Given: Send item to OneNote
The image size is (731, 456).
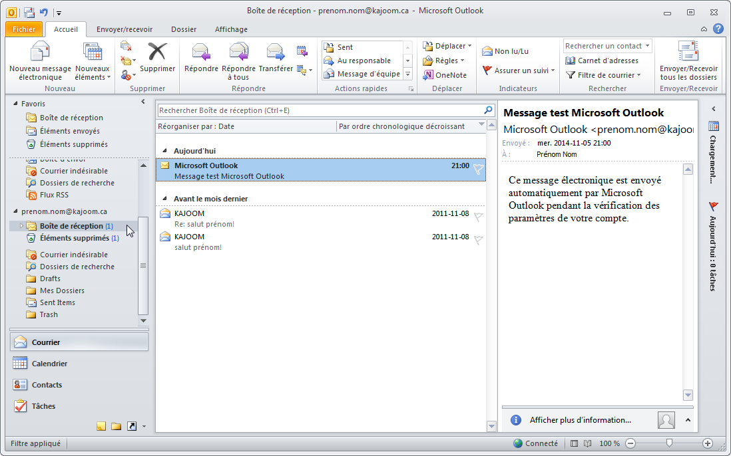Looking at the screenshot, I should [x=445, y=75].
